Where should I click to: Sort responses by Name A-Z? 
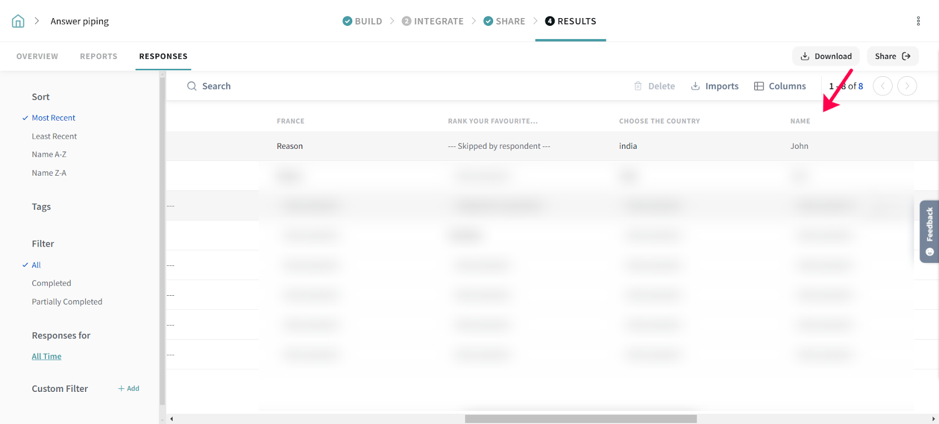point(49,155)
